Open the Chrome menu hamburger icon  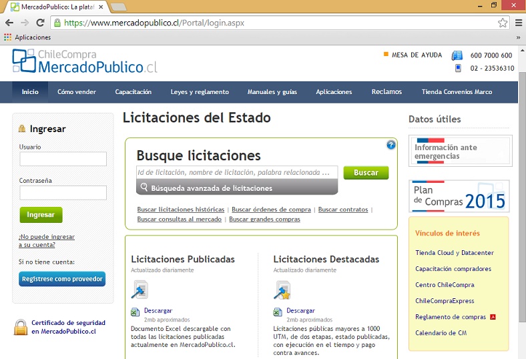click(x=519, y=23)
